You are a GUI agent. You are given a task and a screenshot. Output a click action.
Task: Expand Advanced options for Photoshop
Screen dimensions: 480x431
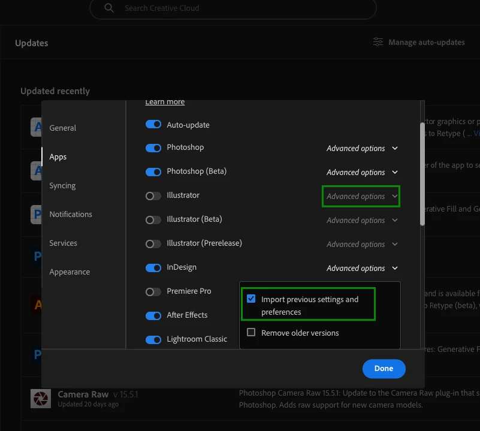coord(362,148)
